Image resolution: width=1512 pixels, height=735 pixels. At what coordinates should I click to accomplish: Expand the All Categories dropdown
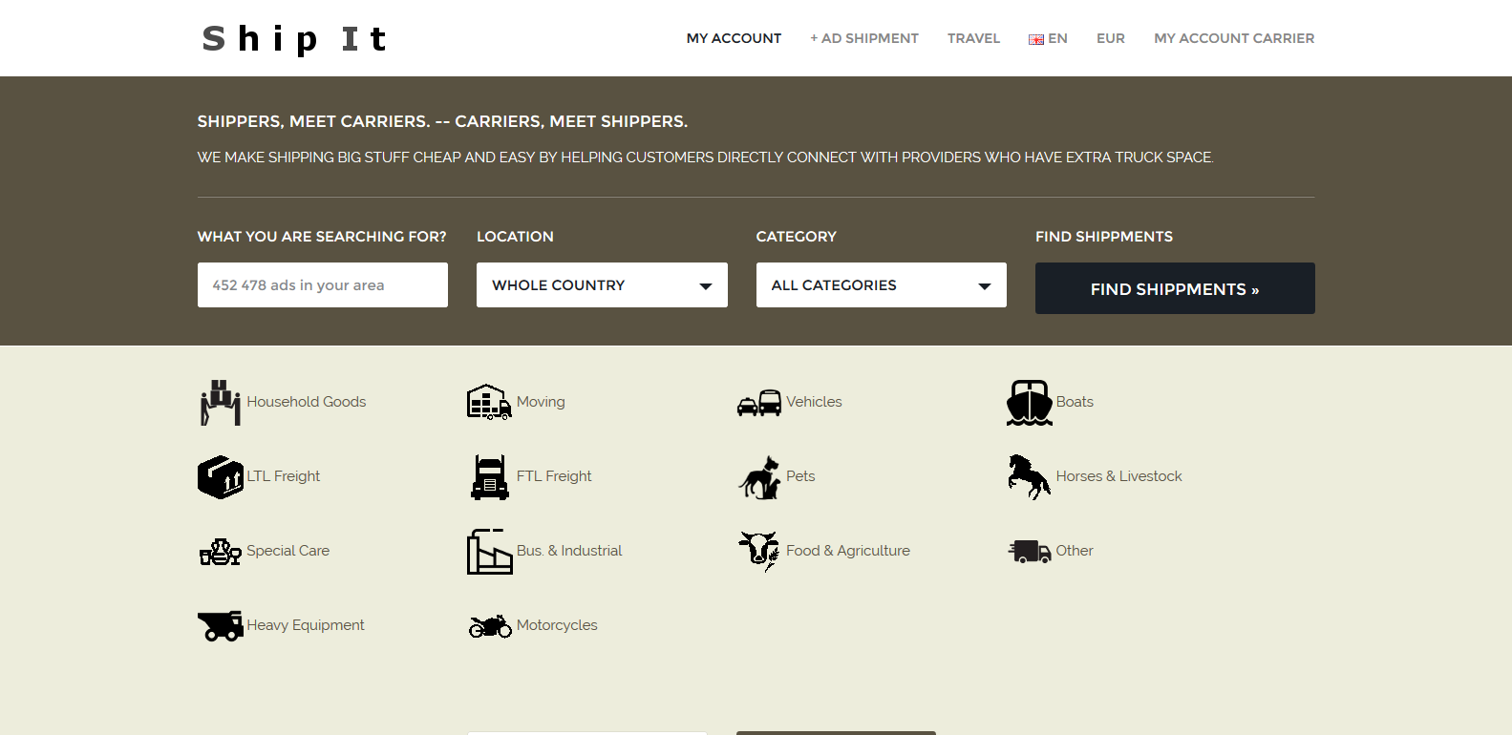point(881,285)
